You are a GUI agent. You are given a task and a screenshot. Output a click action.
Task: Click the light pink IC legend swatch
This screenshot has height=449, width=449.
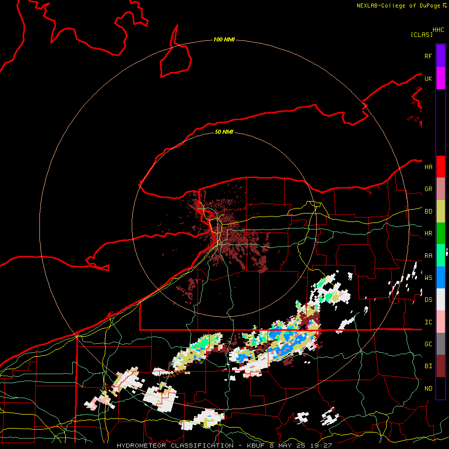441,322
